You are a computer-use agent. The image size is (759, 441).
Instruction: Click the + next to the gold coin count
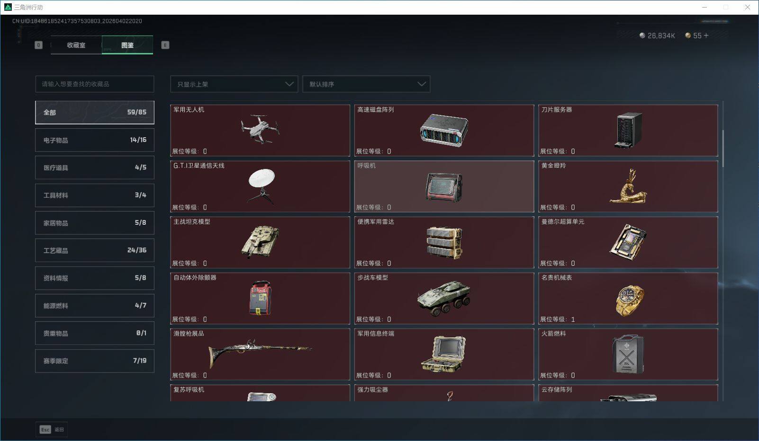point(705,35)
